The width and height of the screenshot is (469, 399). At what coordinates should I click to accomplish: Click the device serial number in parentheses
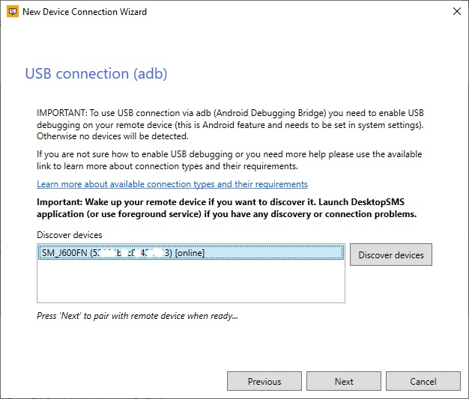tap(132, 254)
